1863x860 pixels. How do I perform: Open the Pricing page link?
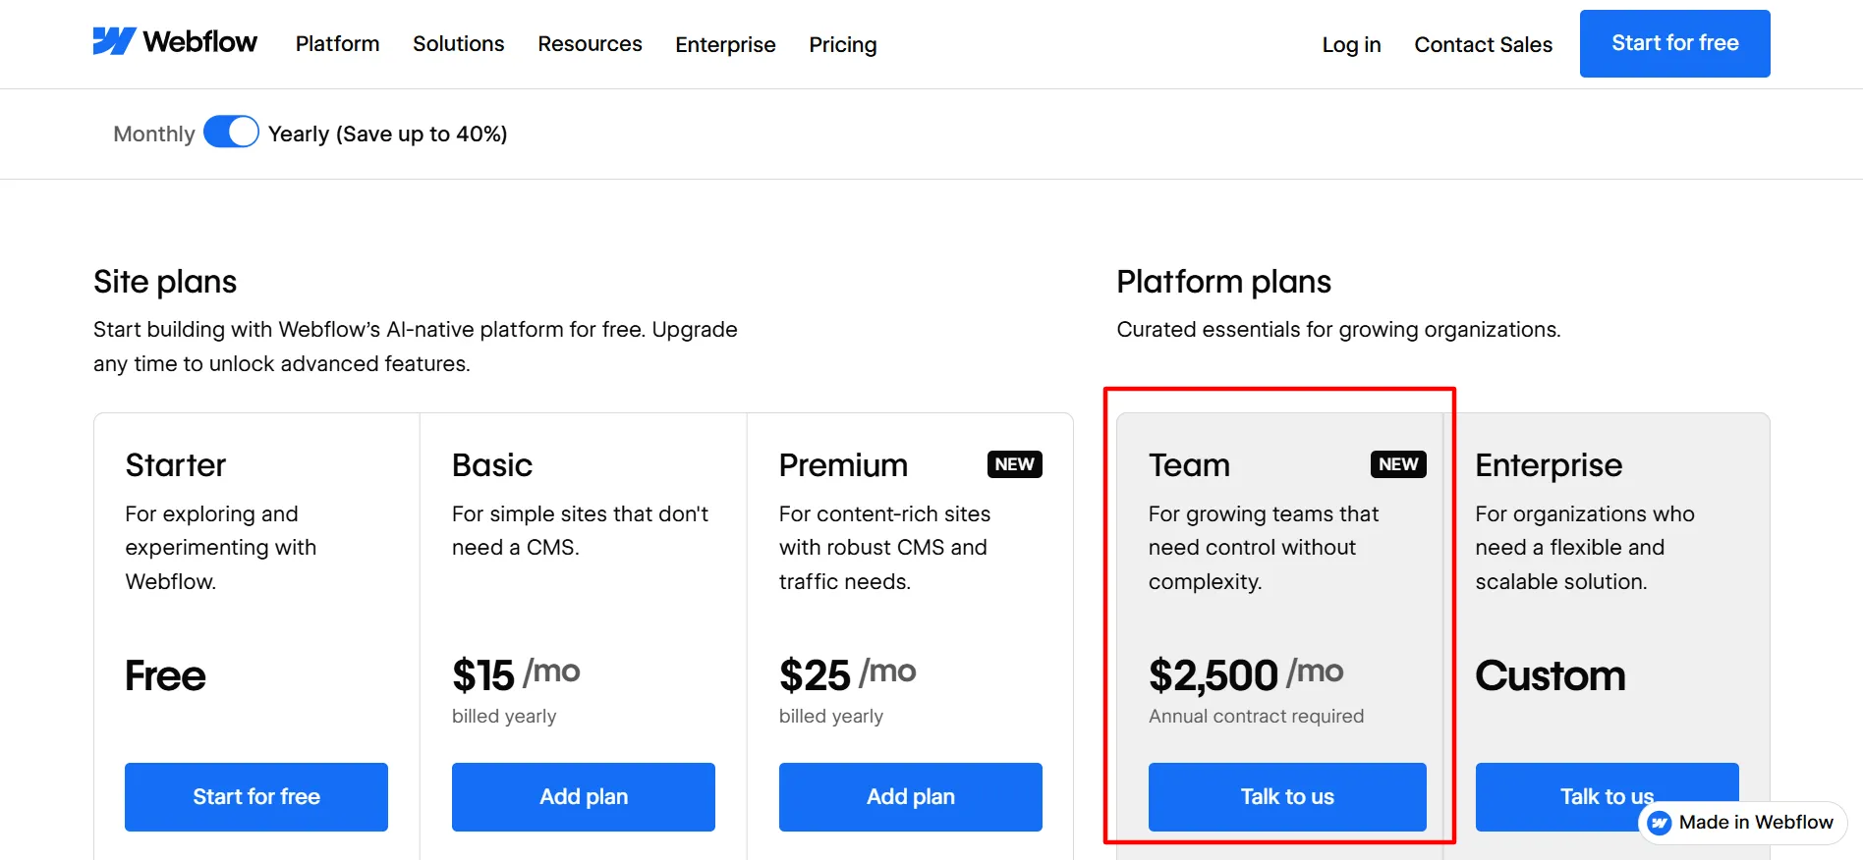(843, 44)
